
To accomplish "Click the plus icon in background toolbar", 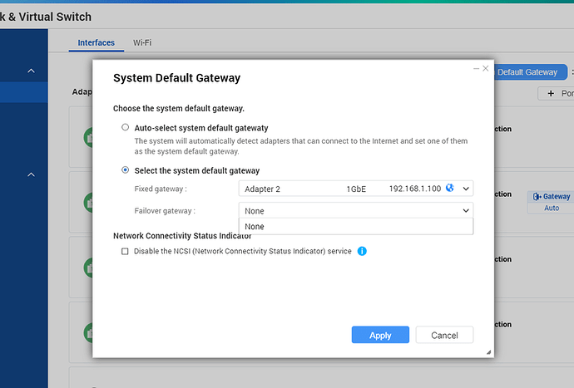I will 551,94.
